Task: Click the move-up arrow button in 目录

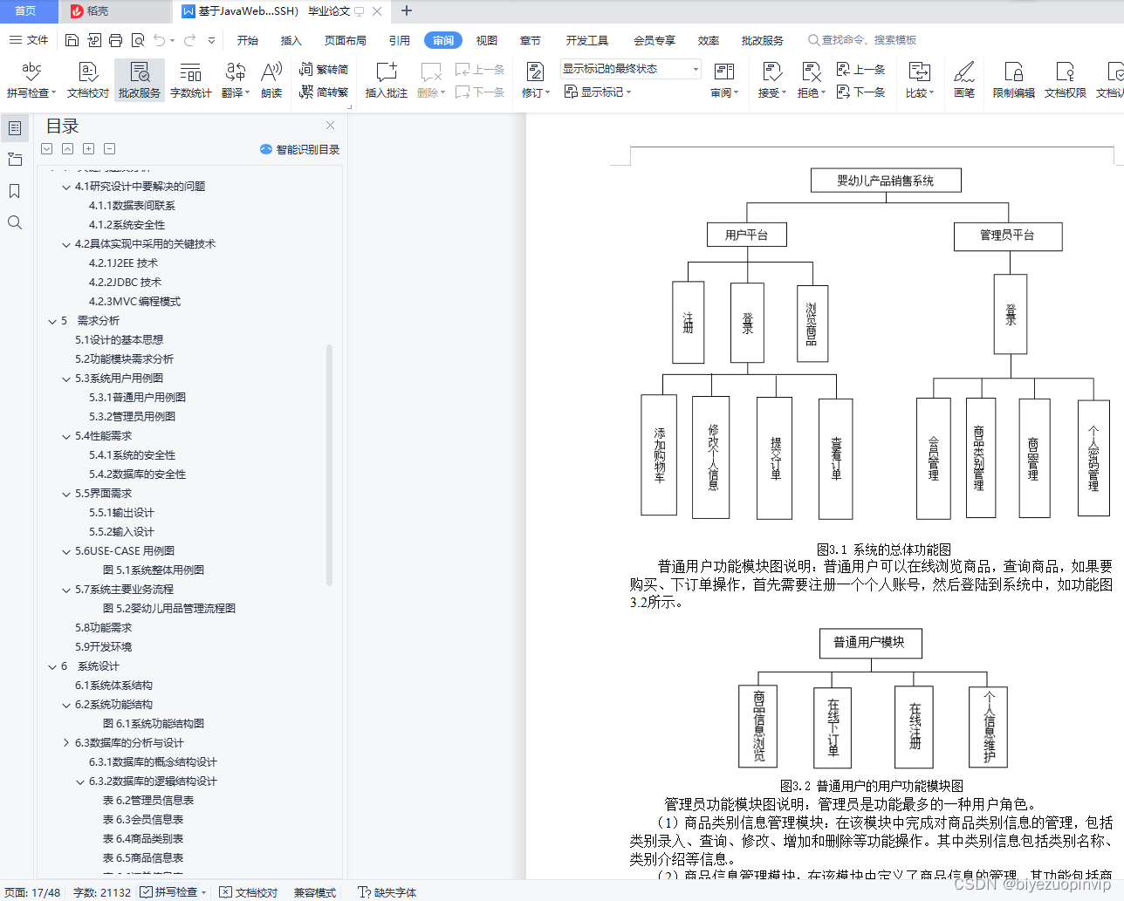Action: (x=68, y=149)
